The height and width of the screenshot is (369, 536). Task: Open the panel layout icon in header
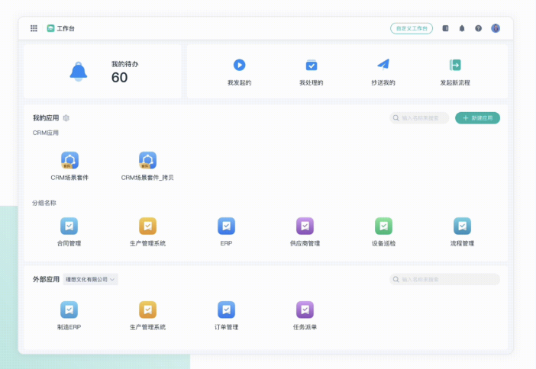coord(445,28)
